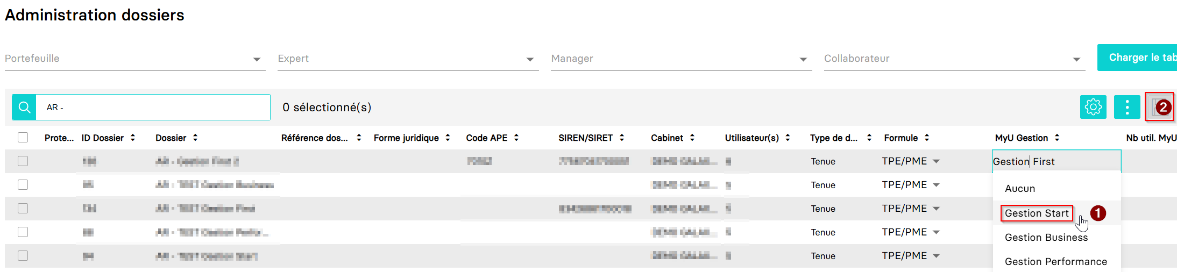Sort by SIREN/SIRET column arrows

tap(622, 138)
